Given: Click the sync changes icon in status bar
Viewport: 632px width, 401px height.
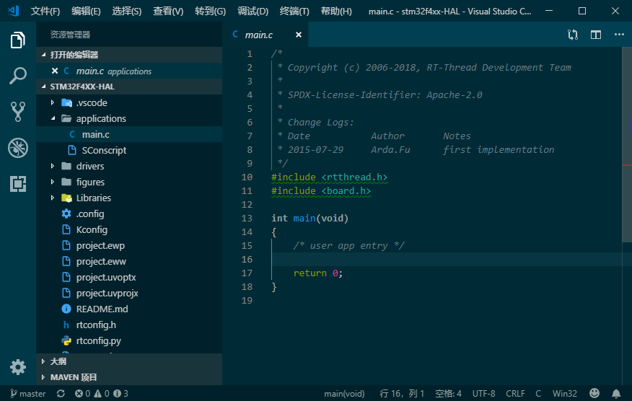Looking at the screenshot, I should point(61,393).
